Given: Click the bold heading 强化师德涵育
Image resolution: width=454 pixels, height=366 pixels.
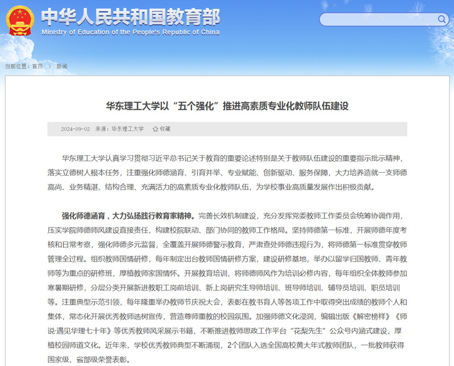Looking at the screenshot, I should (84, 216).
